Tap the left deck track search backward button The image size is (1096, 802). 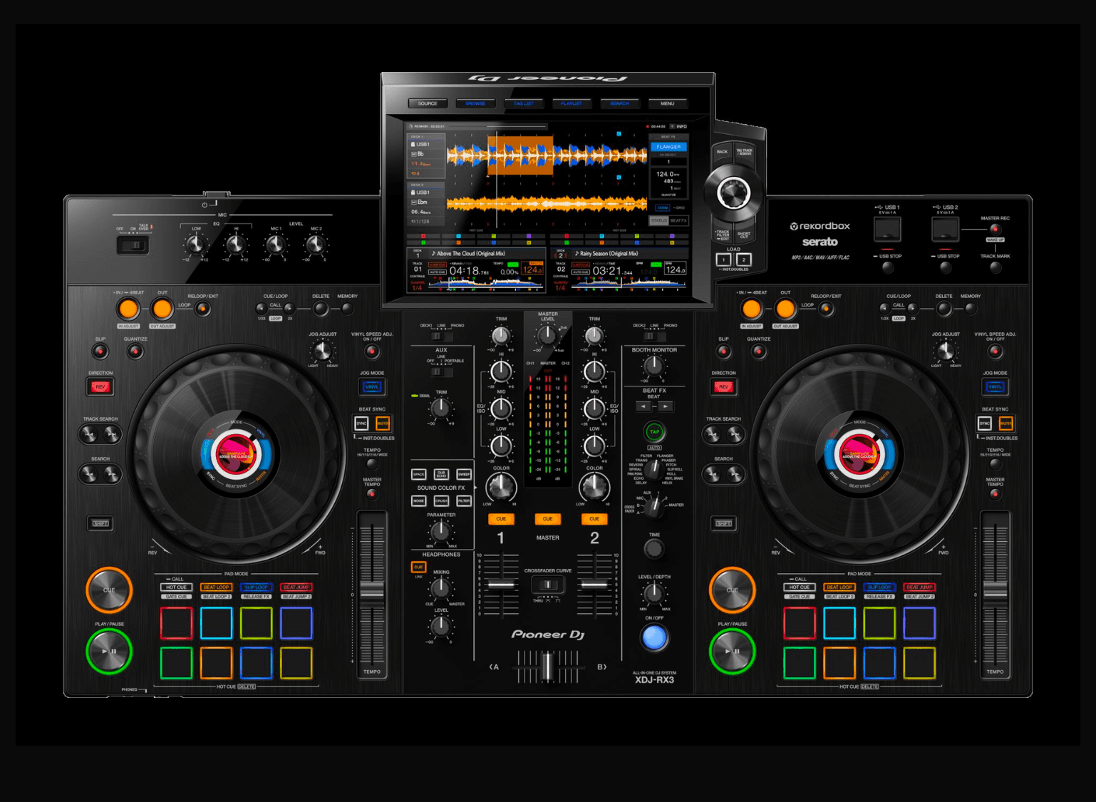pyautogui.click(x=89, y=434)
